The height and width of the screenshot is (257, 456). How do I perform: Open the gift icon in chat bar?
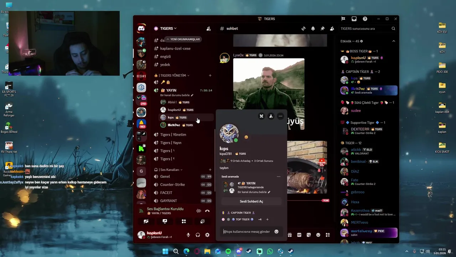click(290, 235)
